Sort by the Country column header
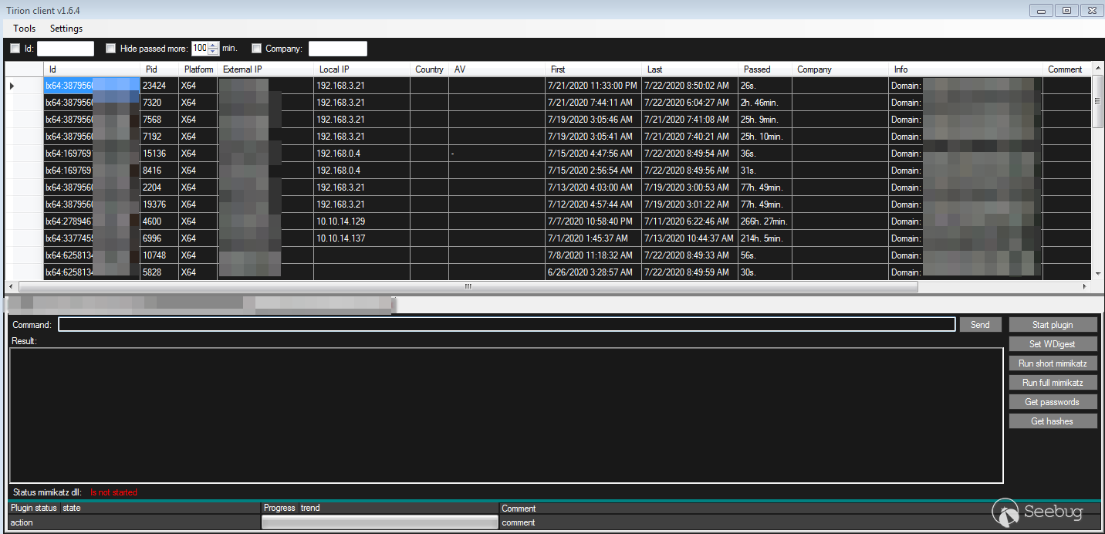The height and width of the screenshot is (534, 1105). pos(429,69)
